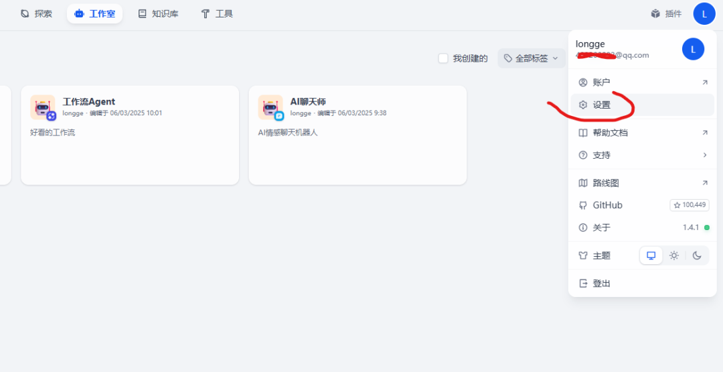Click the 工作流Agent robot app icon
This screenshot has width=723, height=372.
43,107
